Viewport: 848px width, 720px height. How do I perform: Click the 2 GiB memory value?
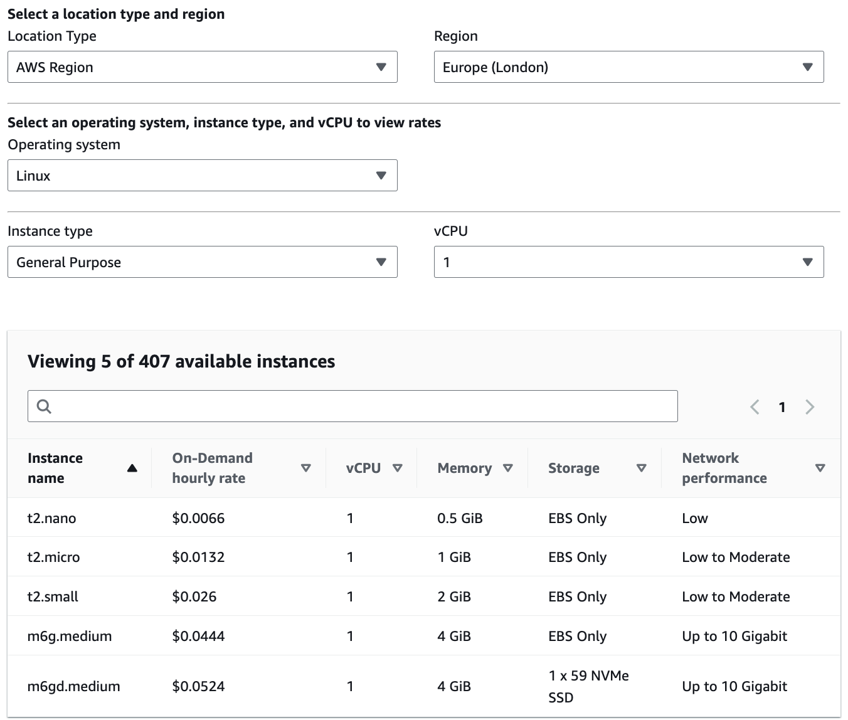pyautogui.click(x=454, y=596)
